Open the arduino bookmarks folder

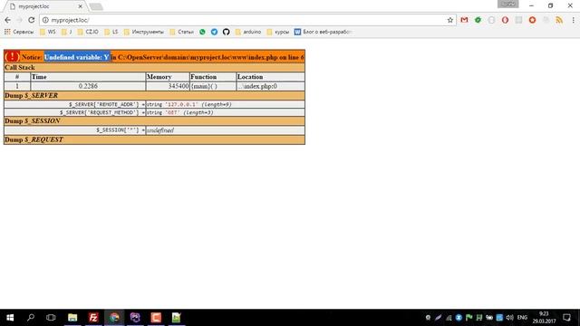tap(248, 32)
